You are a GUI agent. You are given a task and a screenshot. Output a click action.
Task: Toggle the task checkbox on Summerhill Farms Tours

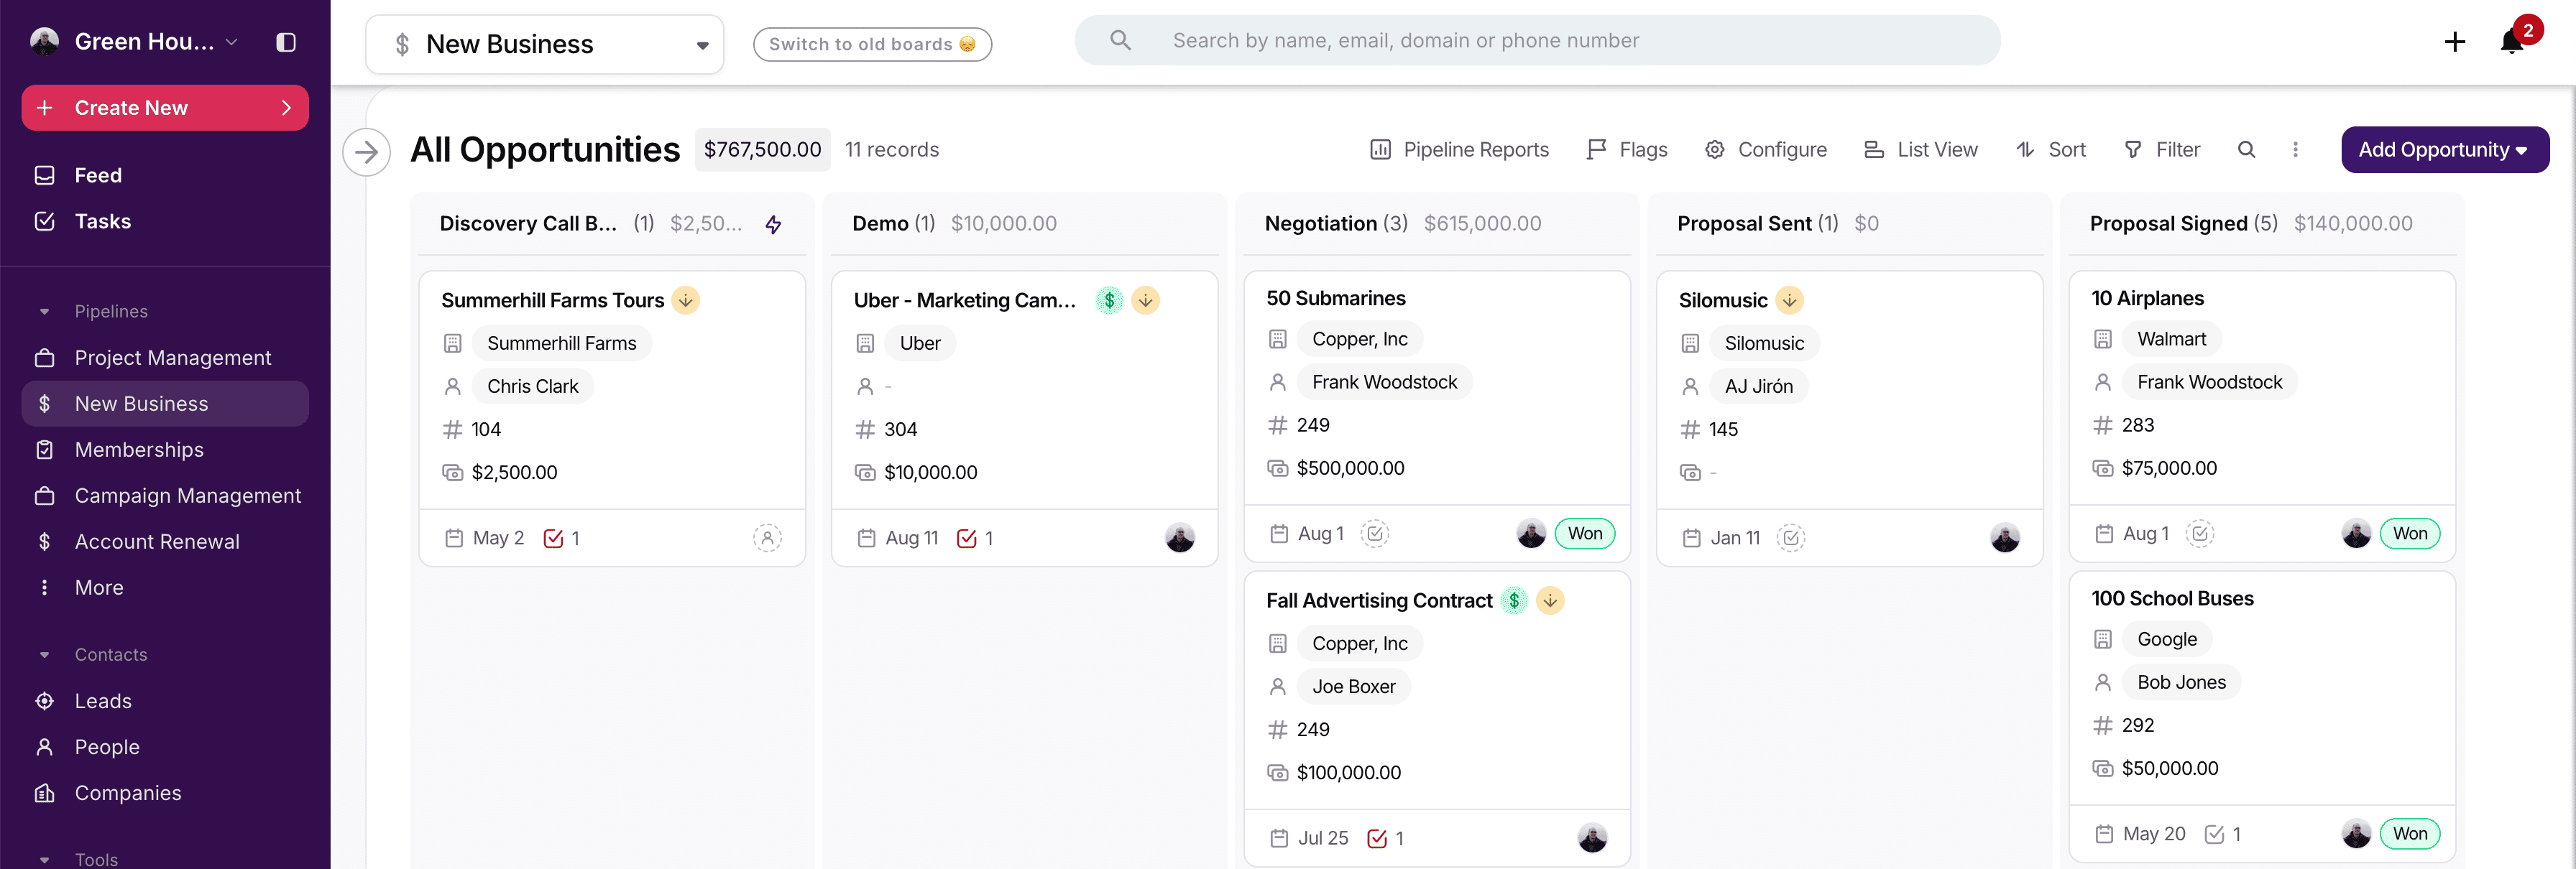coord(553,539)
